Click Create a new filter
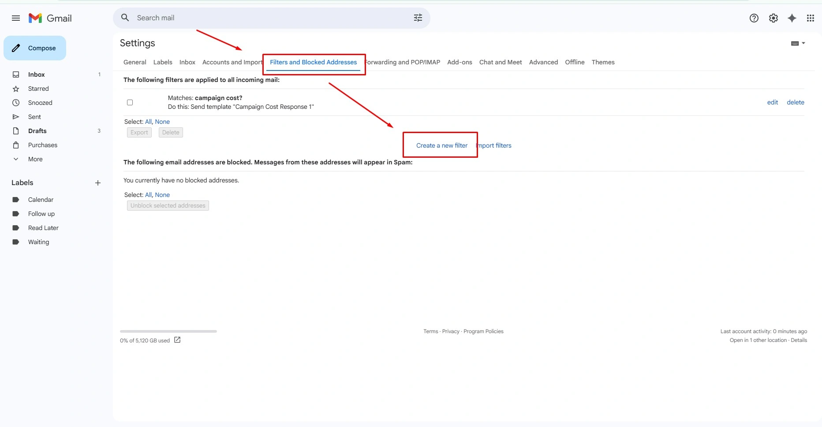 pos(442,145)
